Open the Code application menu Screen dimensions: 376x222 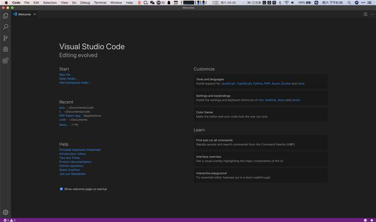tap(16, 3)
